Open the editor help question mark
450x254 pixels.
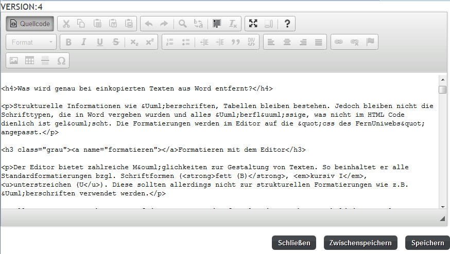287,24
